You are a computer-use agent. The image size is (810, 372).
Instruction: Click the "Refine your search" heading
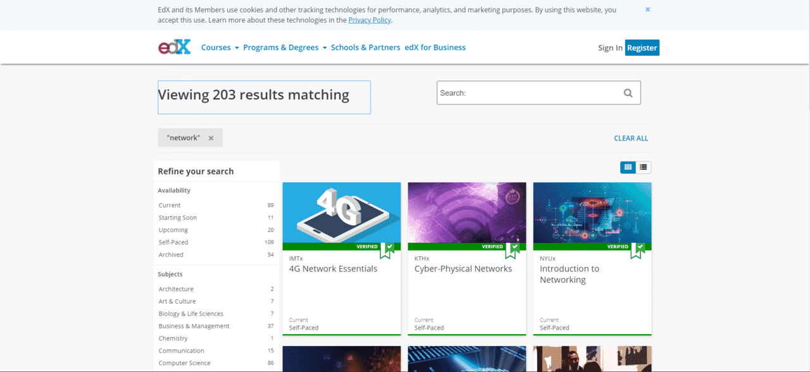tap(196, 171)
